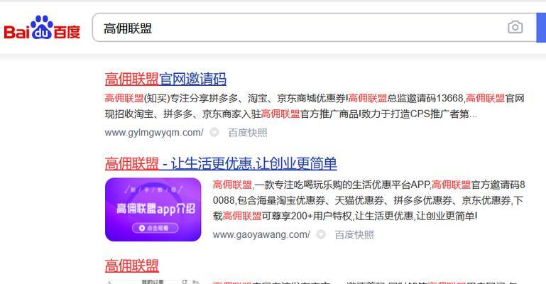The width and height of the screenshot is (546, 284).
Task: Open camera image search in search box
Action: (515, 27)
